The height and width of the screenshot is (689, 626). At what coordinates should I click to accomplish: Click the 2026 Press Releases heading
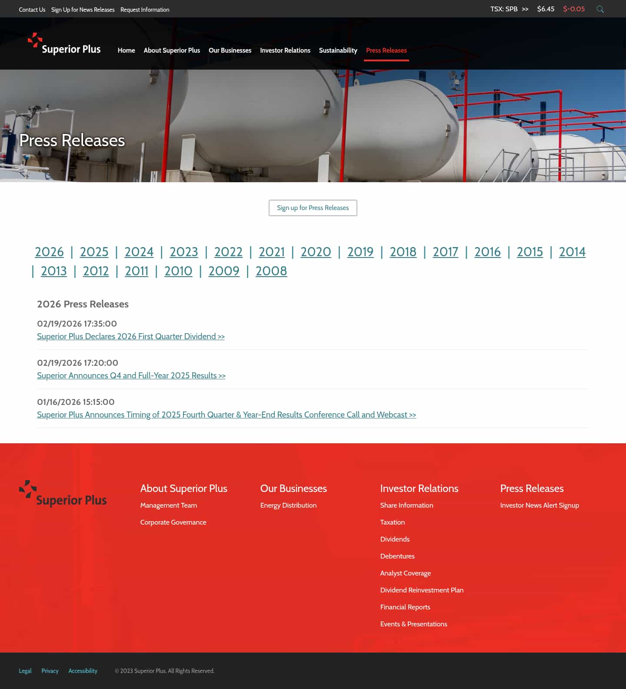point(83,304)
